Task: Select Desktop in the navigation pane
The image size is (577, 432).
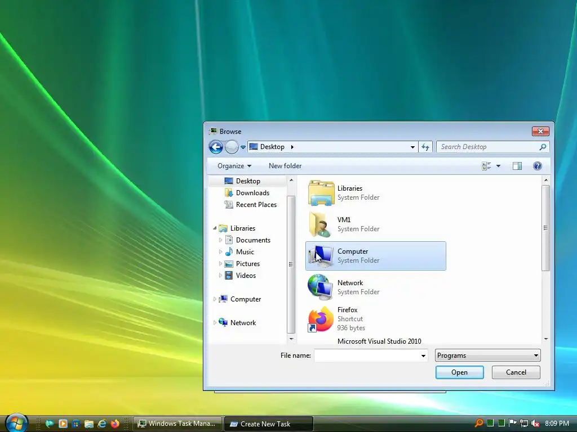Action: pyautogui.click(x=248, y=181)
